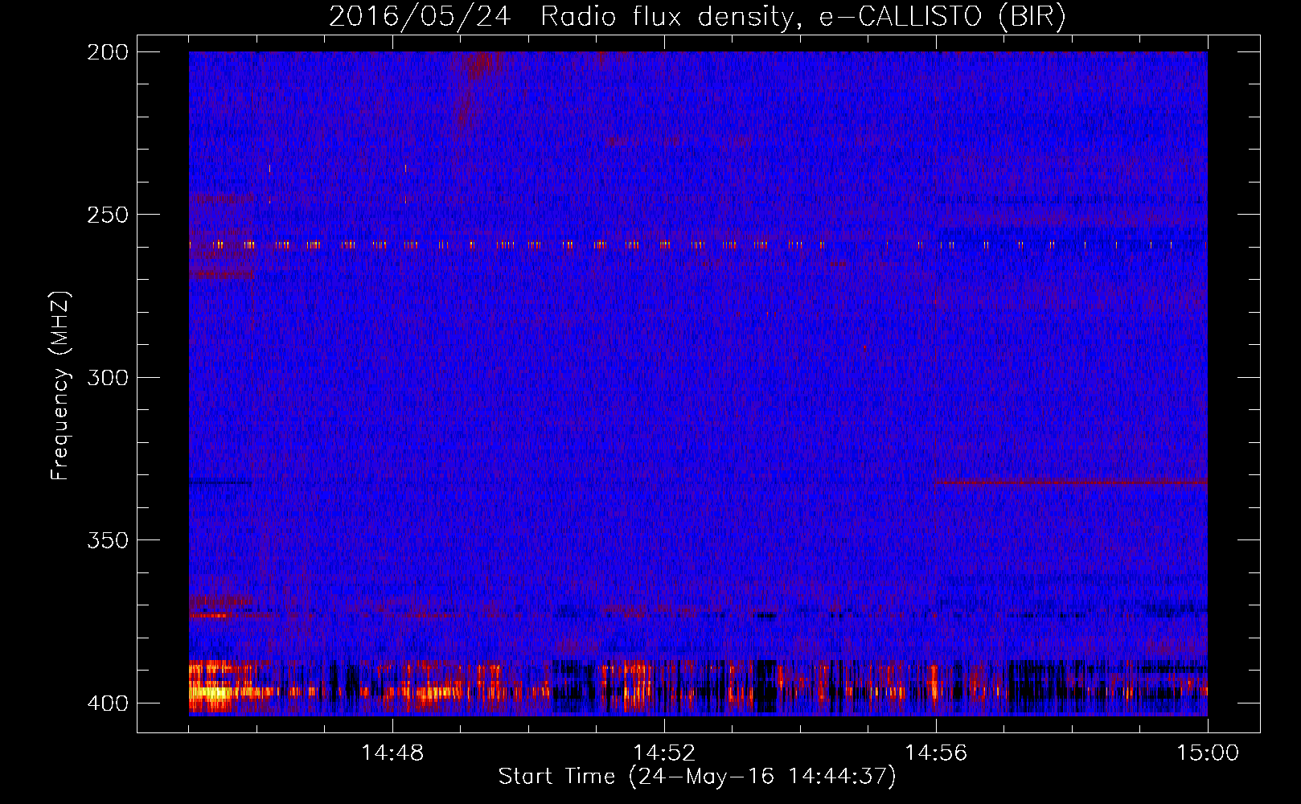Viewport: 1301px width, 804px height.
Task: Click the 200 frequency tick label
Action: (108, 52)
